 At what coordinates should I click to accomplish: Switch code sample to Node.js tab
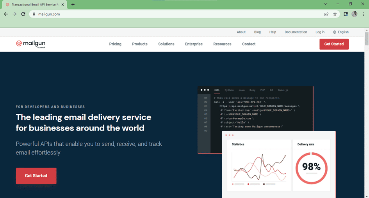283,90
